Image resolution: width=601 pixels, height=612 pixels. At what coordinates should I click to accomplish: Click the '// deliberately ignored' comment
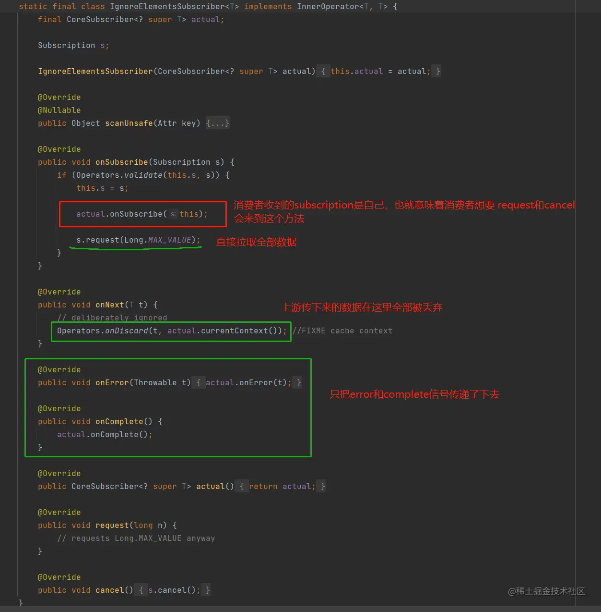tap(112, 318)
